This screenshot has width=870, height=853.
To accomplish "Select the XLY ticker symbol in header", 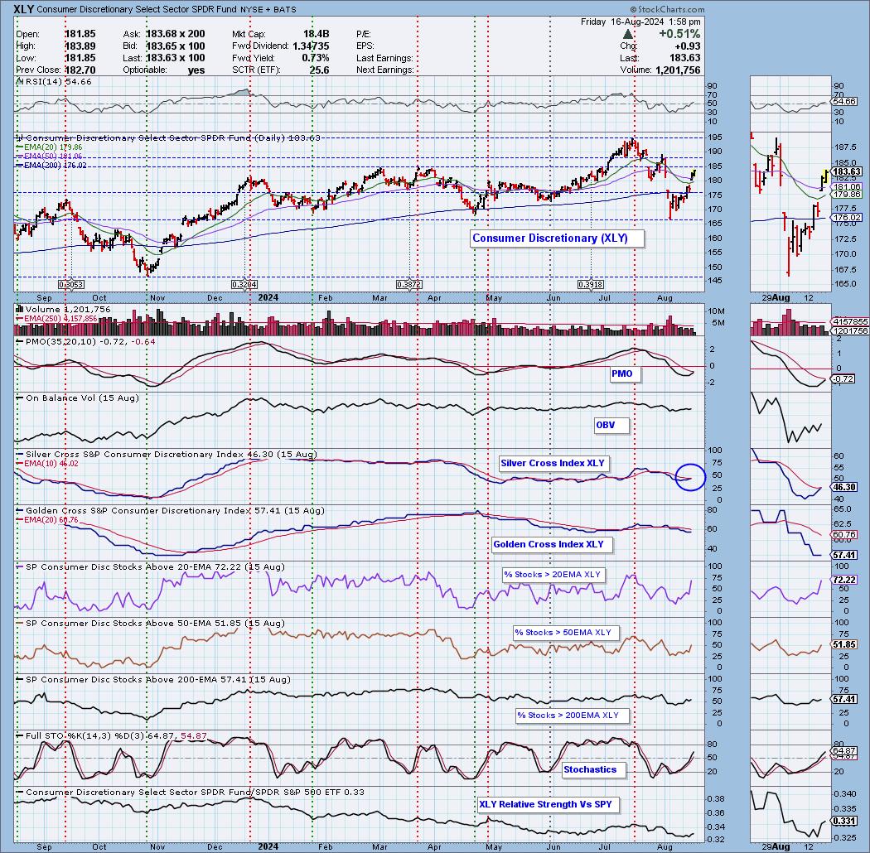I will click(25, 8).
